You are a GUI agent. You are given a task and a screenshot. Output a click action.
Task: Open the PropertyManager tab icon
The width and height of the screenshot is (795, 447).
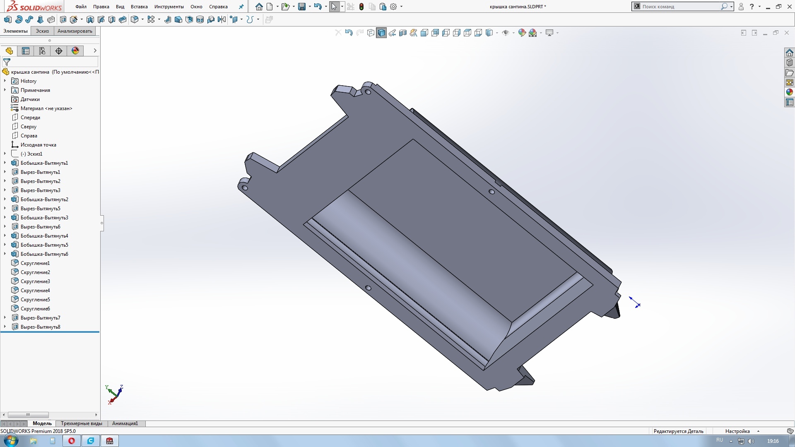(26, 51)
